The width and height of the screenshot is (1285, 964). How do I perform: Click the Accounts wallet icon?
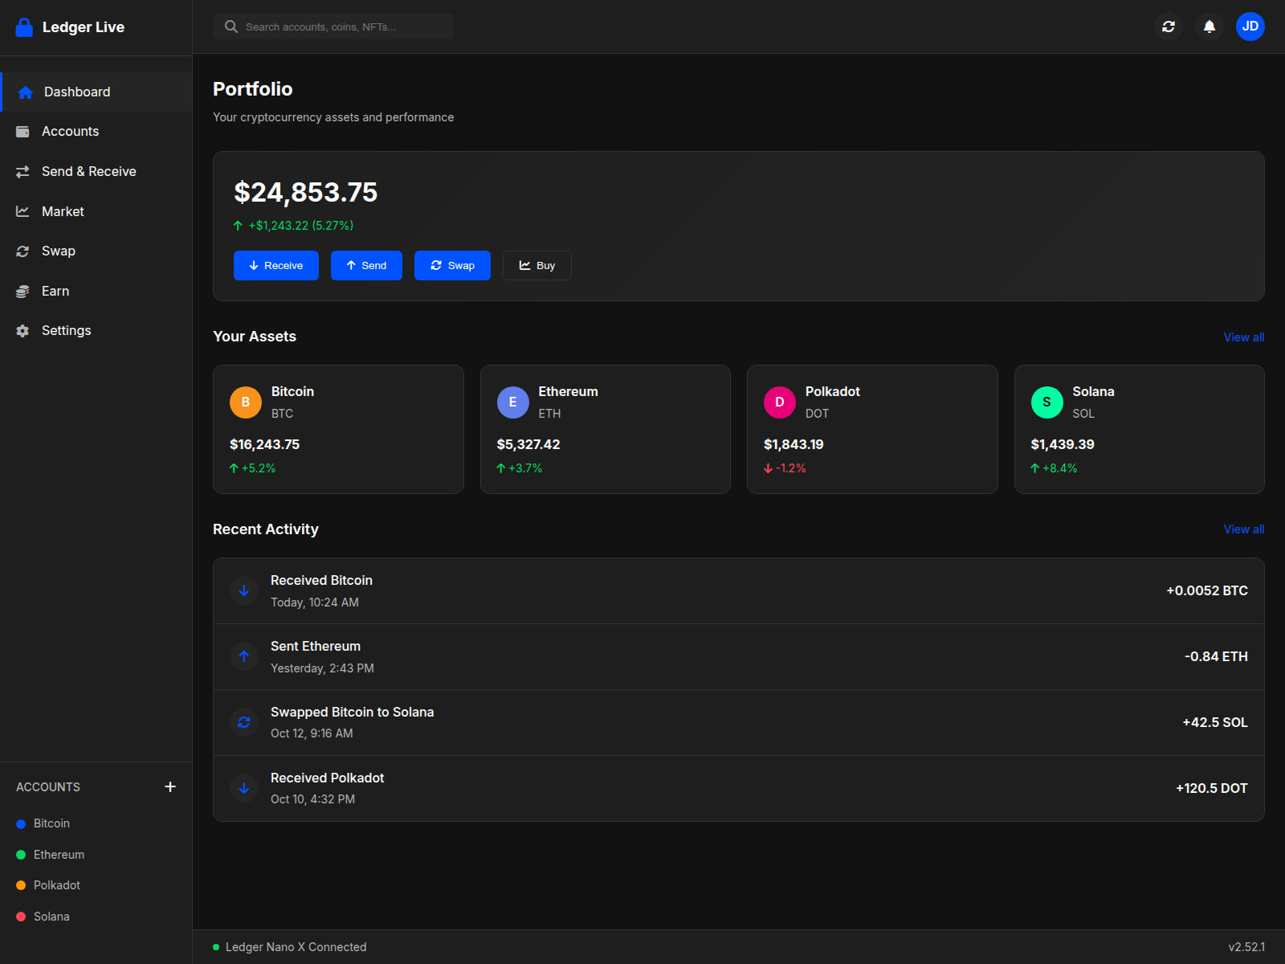click(x=22, y=132)
